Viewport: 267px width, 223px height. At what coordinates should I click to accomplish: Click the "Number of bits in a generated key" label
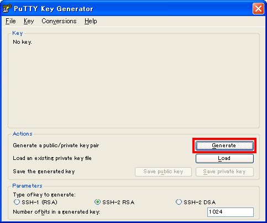[56, 212]
